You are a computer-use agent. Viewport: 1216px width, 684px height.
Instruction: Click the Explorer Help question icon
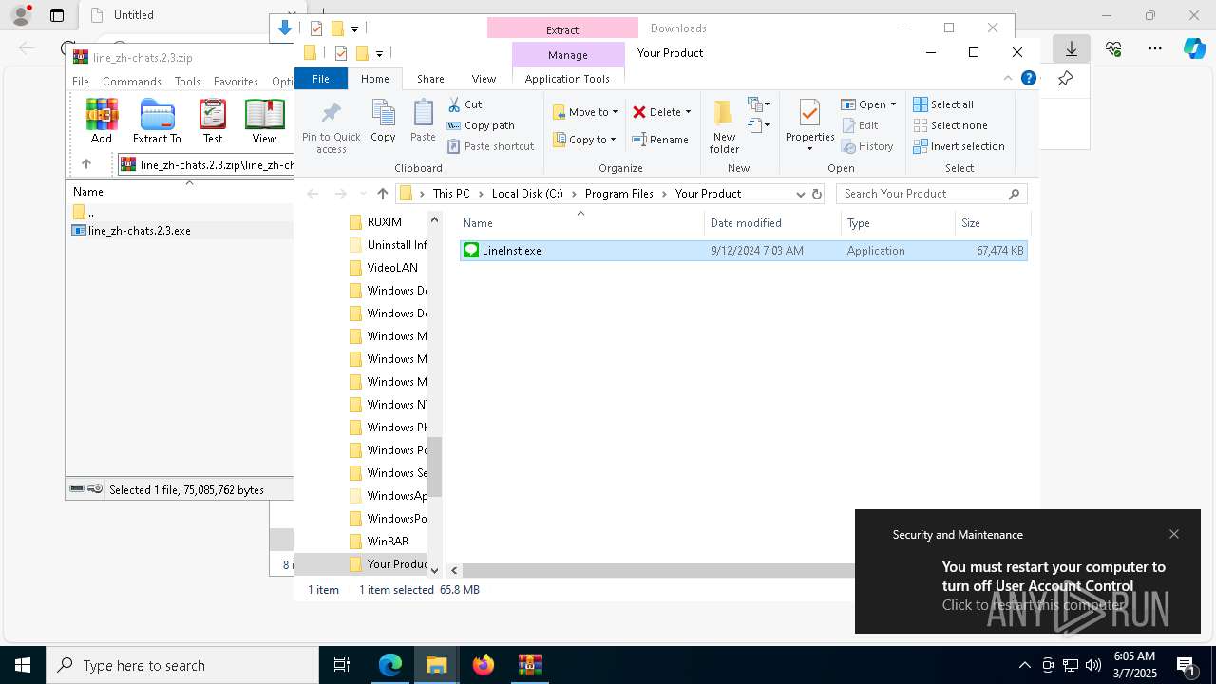pos(1028,79)
